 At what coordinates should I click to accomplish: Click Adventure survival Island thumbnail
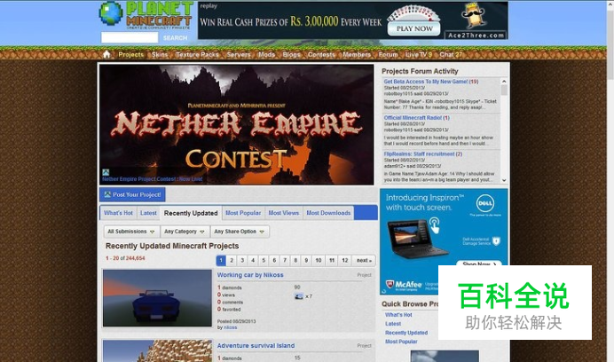[157, 351]
